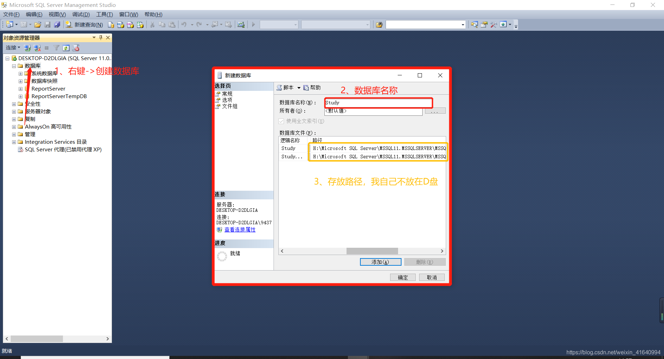Click the Analysis Services MDX Query icon
Viewport: 664px width, 359px height.
click(x=120, y=25)
